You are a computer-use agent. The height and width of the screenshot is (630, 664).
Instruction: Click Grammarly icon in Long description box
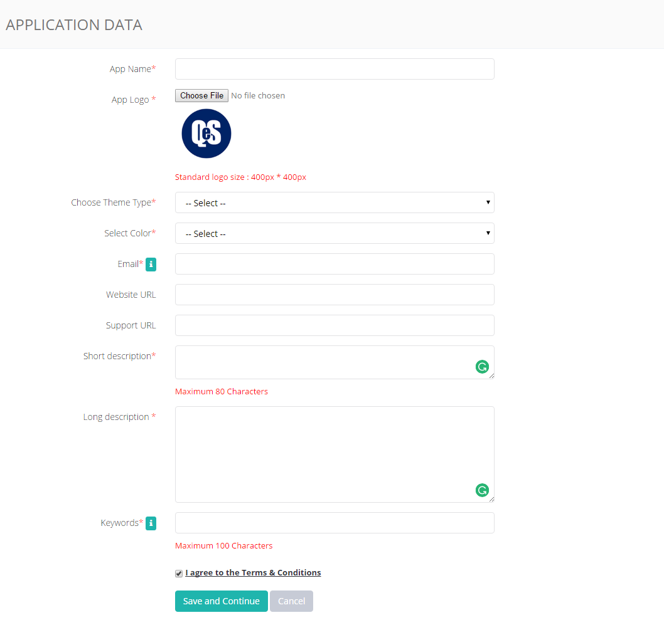(482, 490)
